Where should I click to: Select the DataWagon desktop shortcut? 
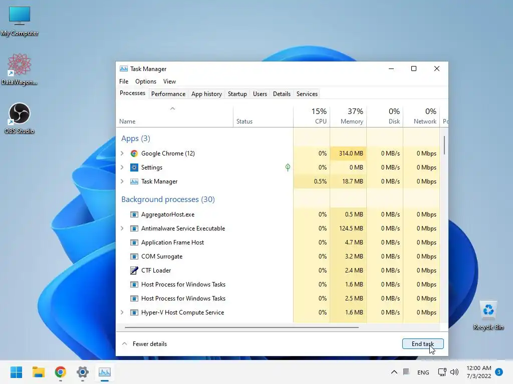[20, 69]
